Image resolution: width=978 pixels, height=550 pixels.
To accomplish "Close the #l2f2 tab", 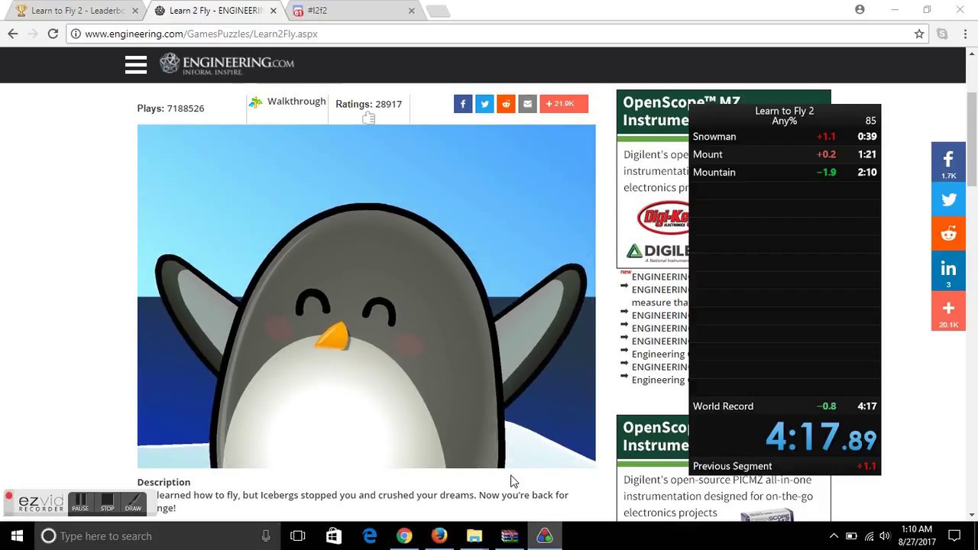I will tap(411, 11).
